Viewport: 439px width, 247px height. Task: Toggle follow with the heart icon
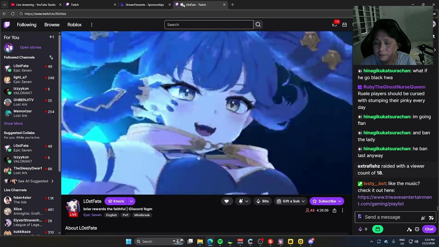pos(226,201)
